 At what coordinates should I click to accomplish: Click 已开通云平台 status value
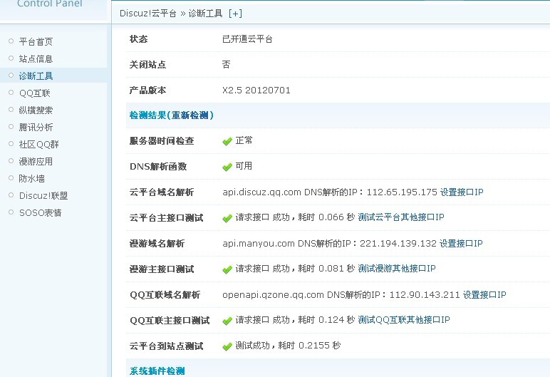pyautogui.click(x=247, y=39)
